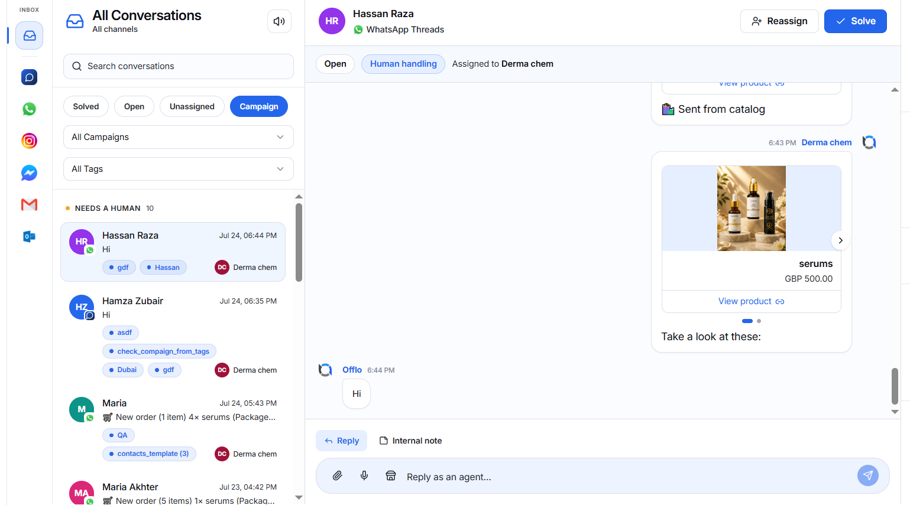Select the Campaign filter chip
910x505 pixels.
[259, 106]
